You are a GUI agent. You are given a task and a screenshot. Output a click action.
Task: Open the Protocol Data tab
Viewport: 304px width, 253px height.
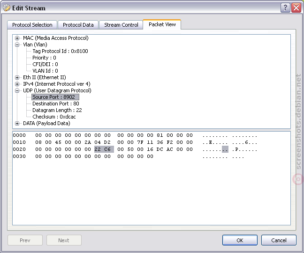[x=78, y=25]
